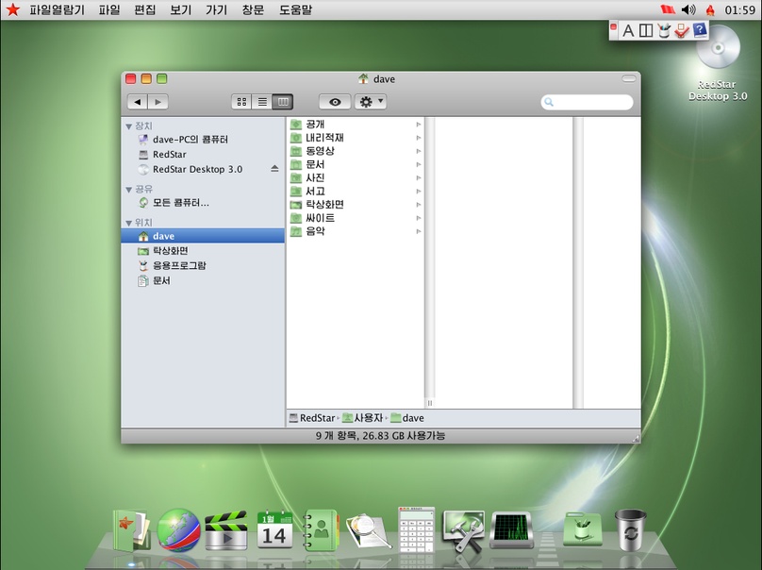Select the 사진 folder
Viewport: 762px width, 570px height.
coord(356,178)
